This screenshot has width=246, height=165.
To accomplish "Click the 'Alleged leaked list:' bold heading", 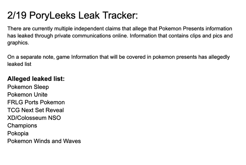I will (36, 79).
